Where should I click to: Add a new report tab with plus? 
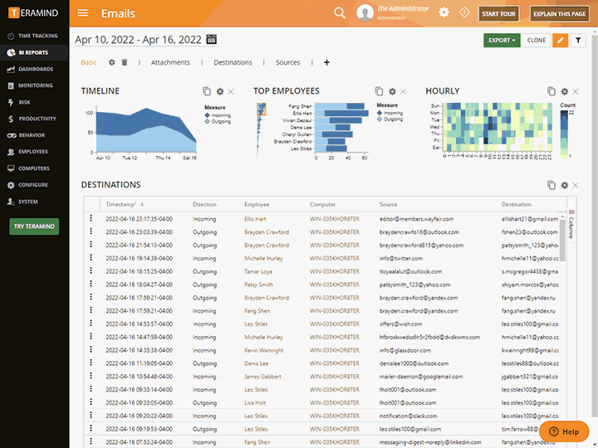click(x=326, y=62)
